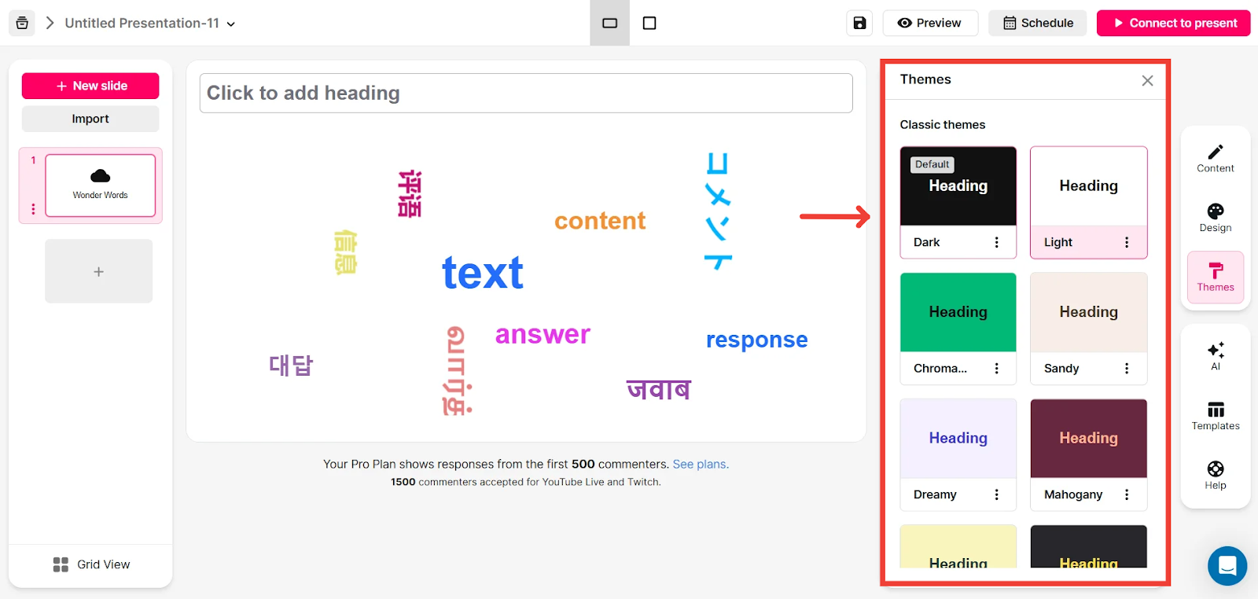Click the Import button
The image size is (1258, 599).
pyautogui.click(x=90, y=119)
